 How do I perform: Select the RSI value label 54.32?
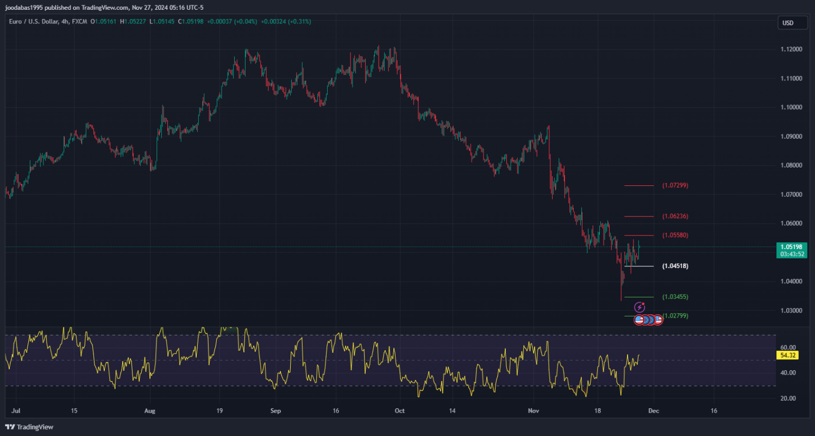pos(788,355)
